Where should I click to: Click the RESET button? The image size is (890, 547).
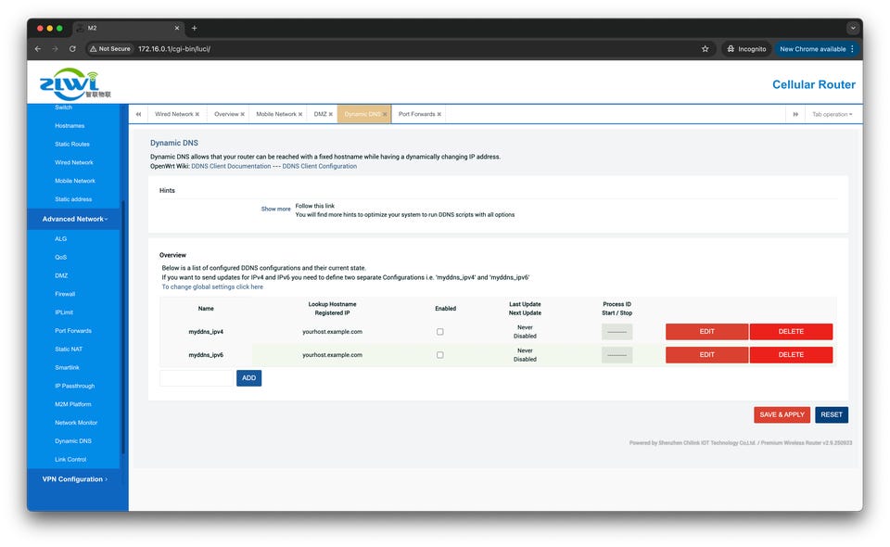click(x=832, y=414)
